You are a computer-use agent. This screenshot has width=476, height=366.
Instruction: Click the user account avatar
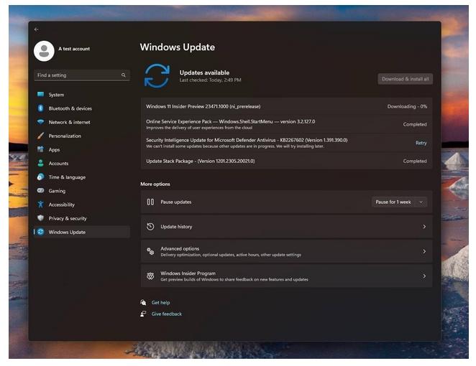[x=44, y=50]
